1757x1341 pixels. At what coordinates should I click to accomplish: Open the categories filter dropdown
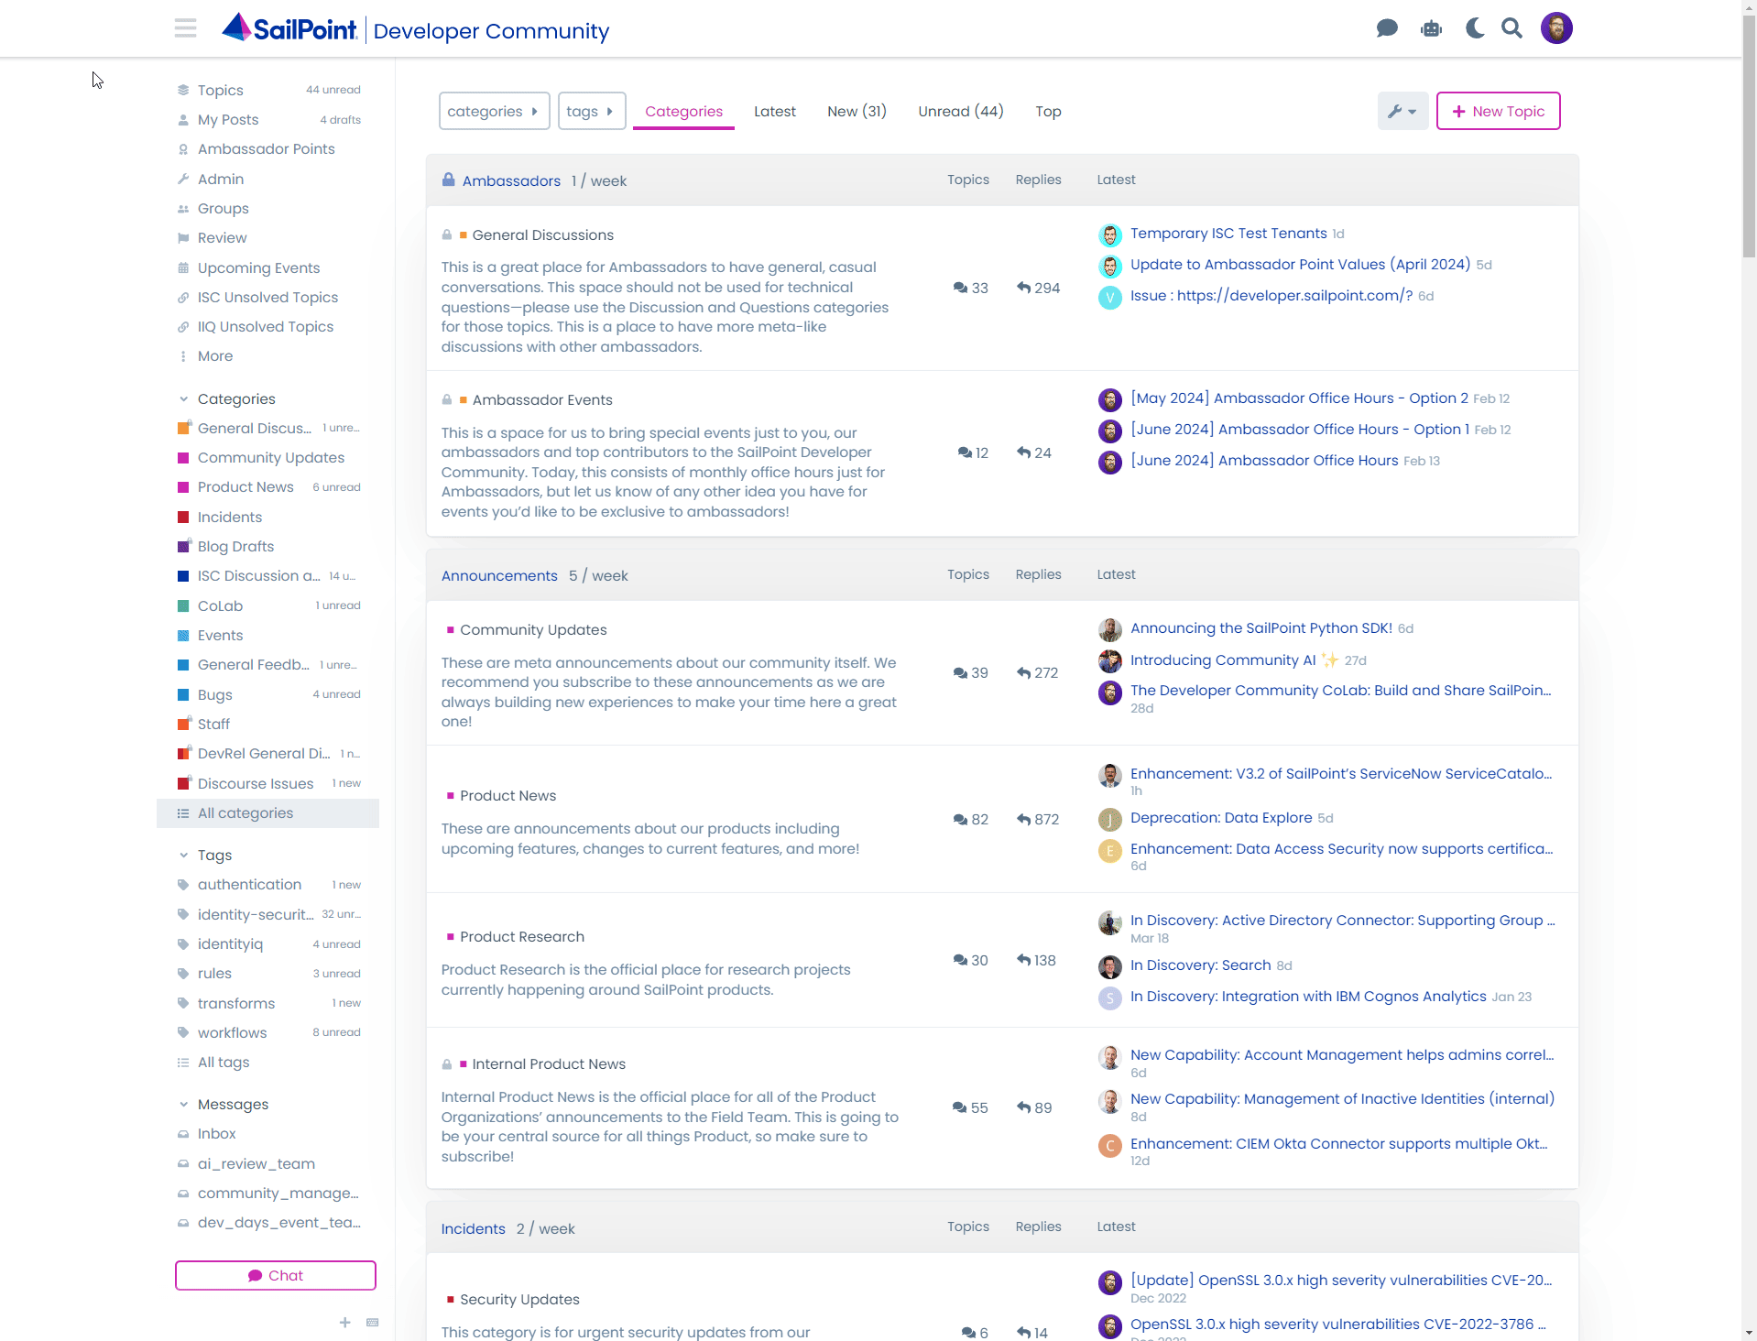click(494, 111)
